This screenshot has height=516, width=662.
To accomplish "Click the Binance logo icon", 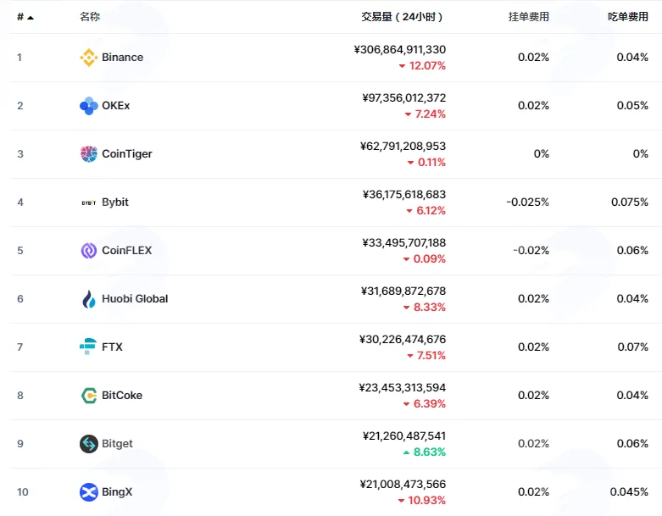I will click(x=89, y=58).
